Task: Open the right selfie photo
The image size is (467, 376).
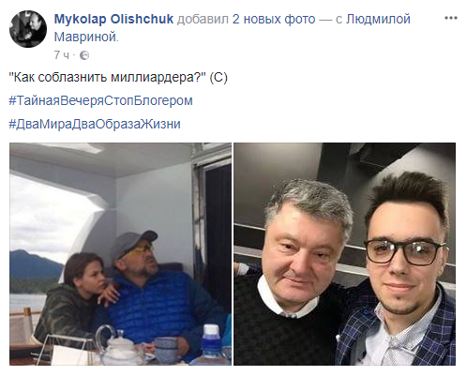Action: tap(344, 254)
